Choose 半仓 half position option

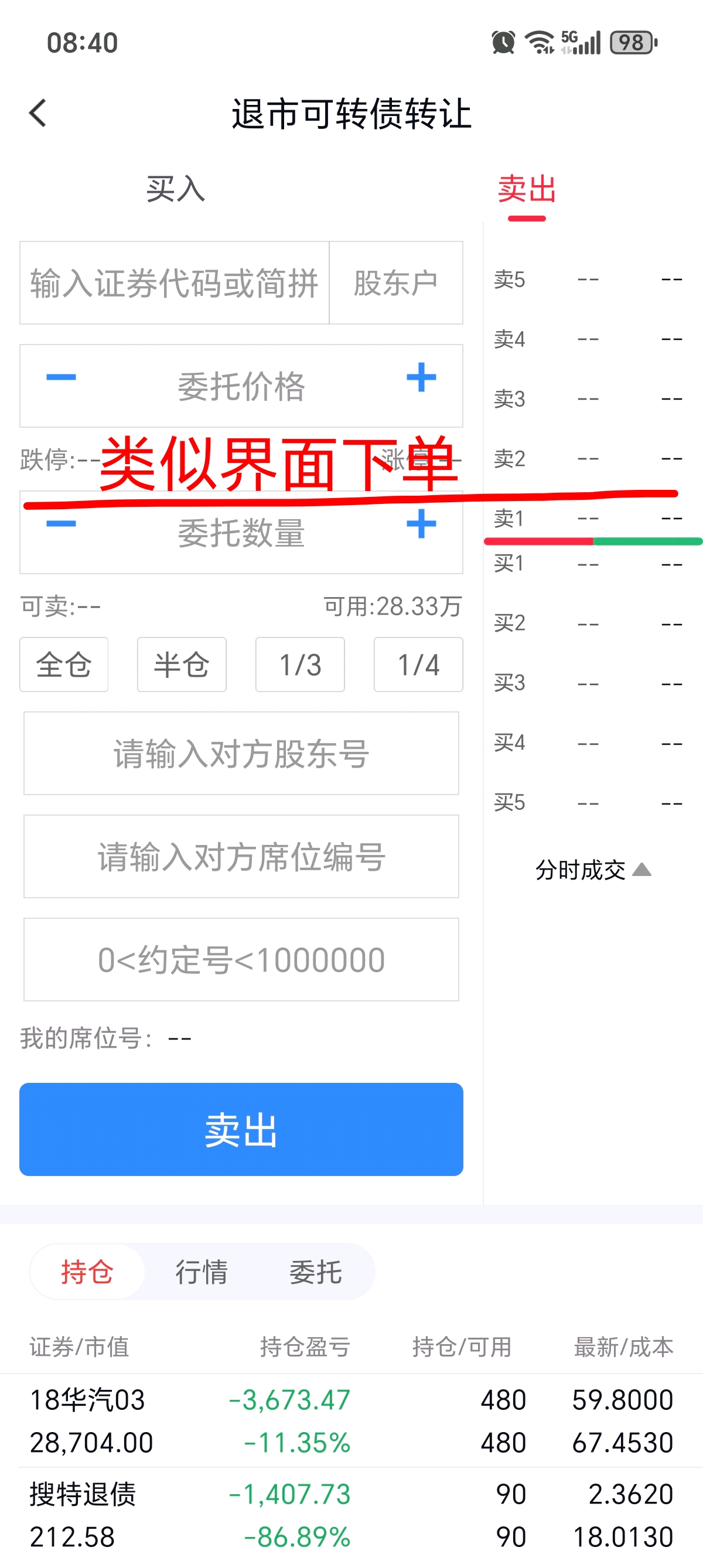[x=182, y=664]
